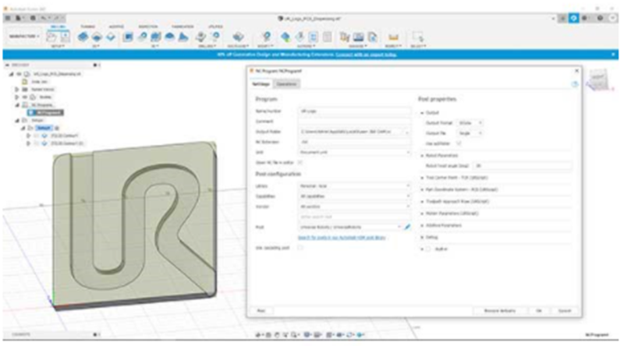624x346 pixels.
Task: Expand Part Coordinate System - PCS section
Action: (x=422, y=189)
